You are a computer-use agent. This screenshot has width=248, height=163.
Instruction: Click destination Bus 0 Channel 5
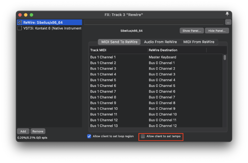pos(162,86)
